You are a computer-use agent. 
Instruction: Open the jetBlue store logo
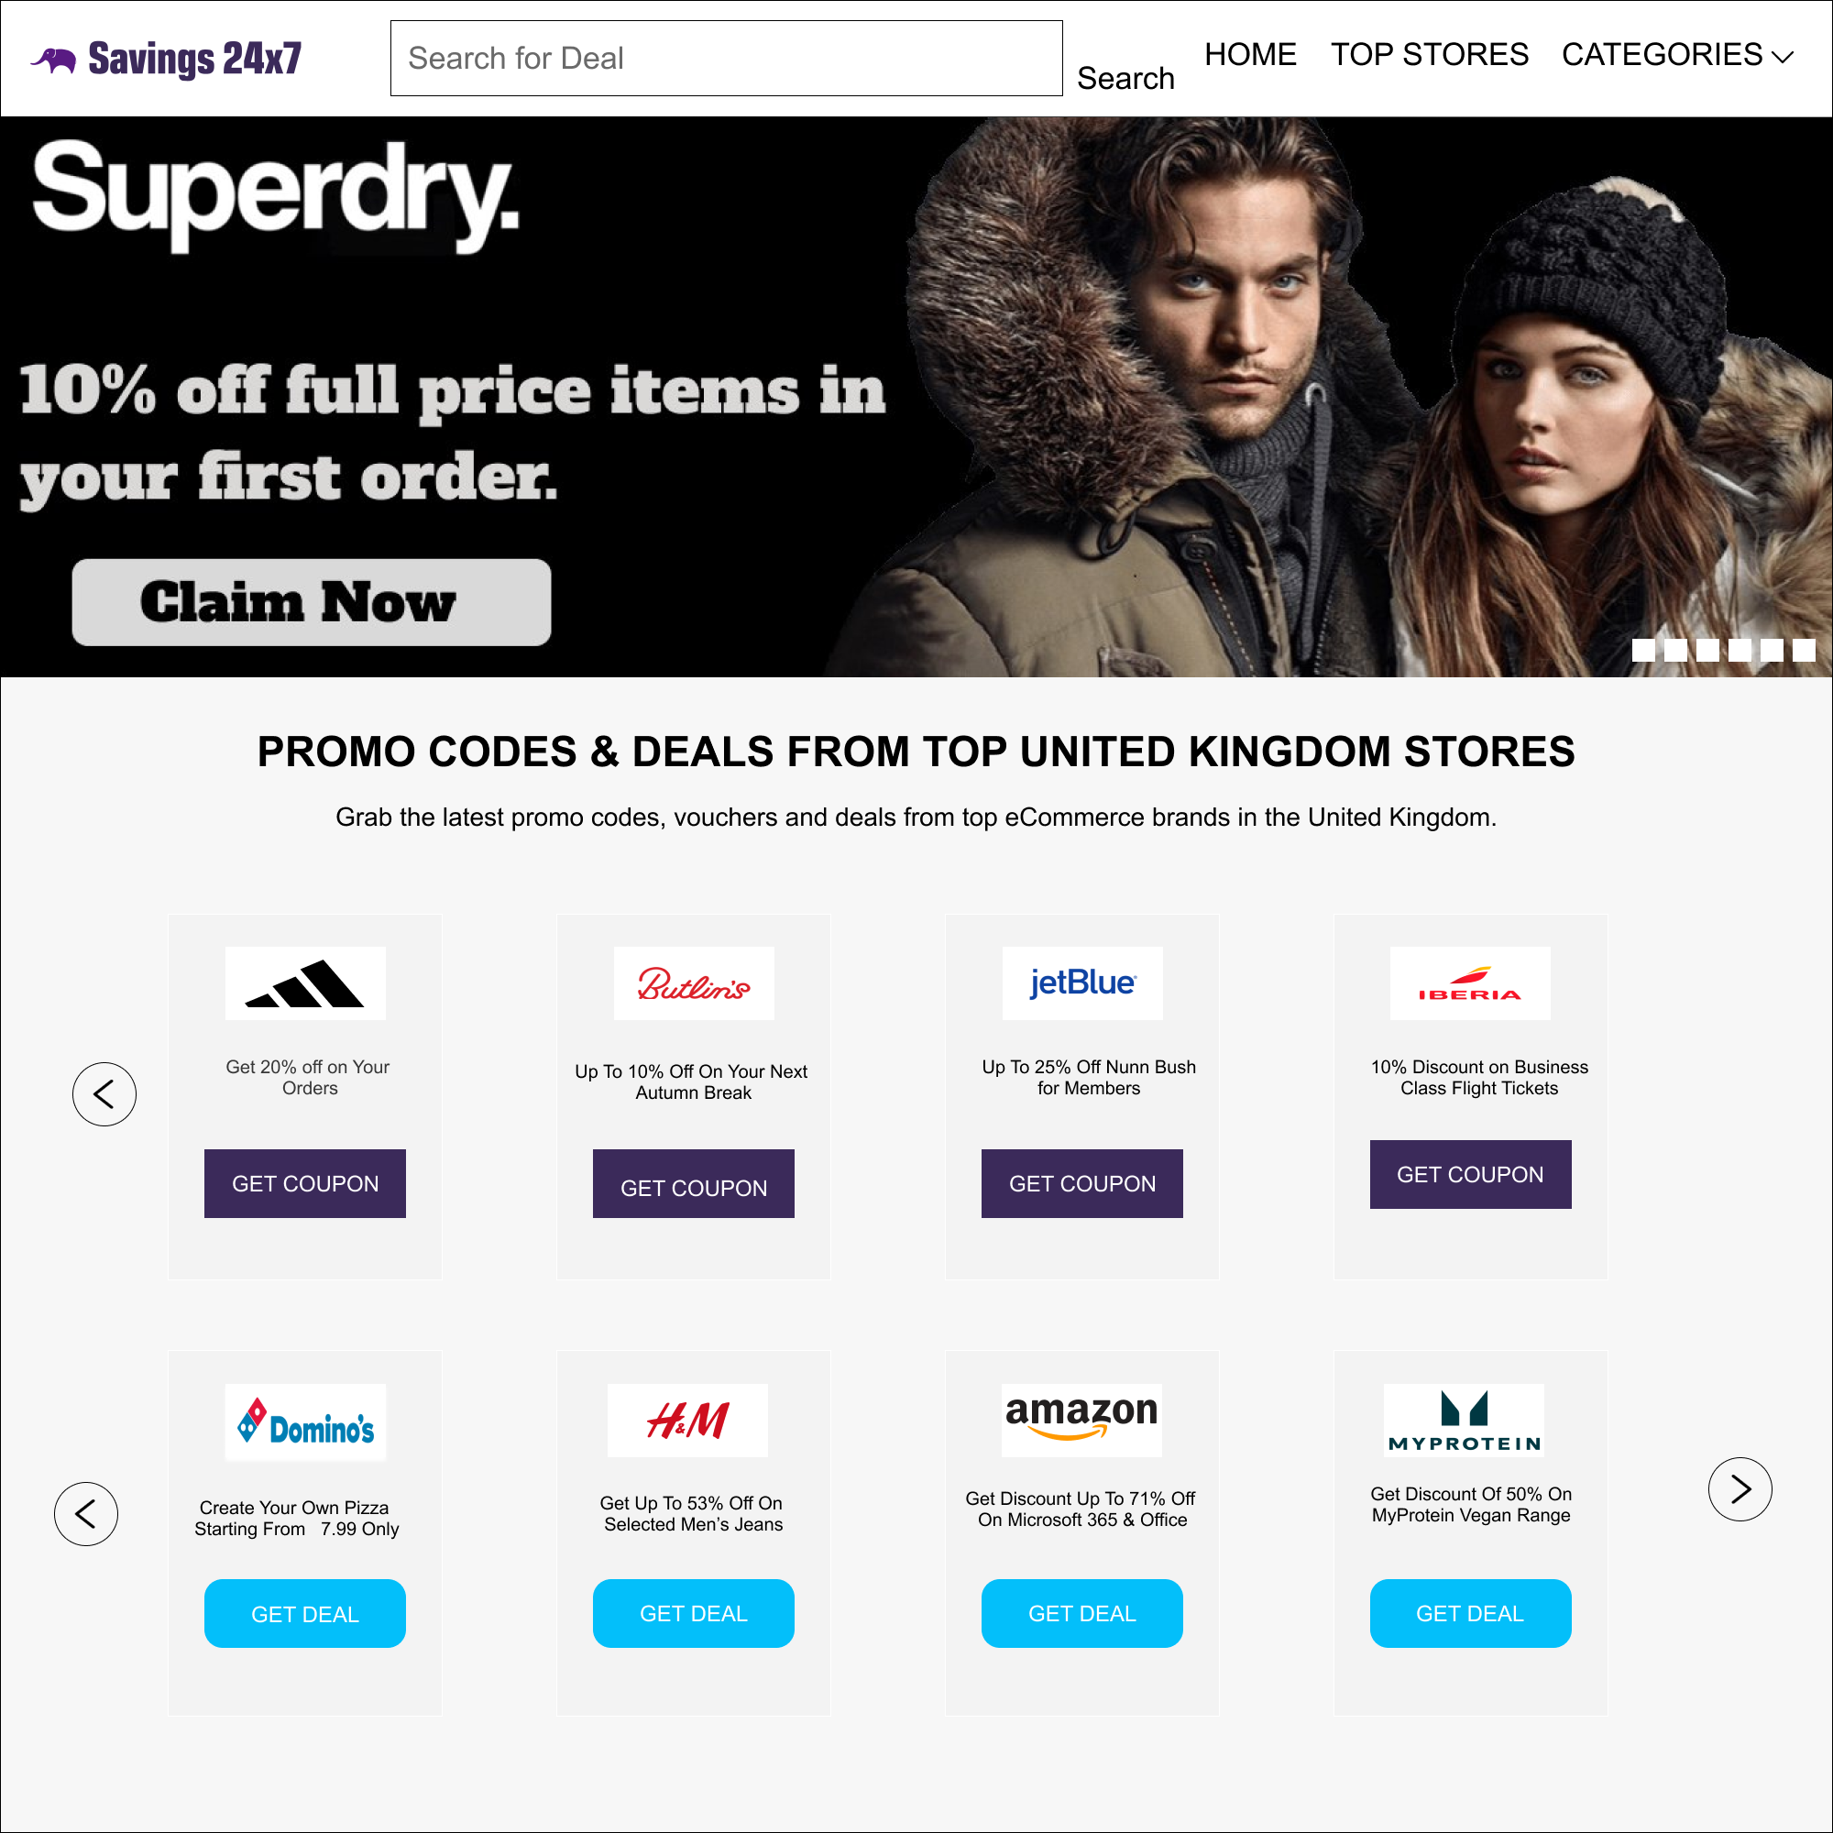pyautogui.click(x=1082, y=982)
